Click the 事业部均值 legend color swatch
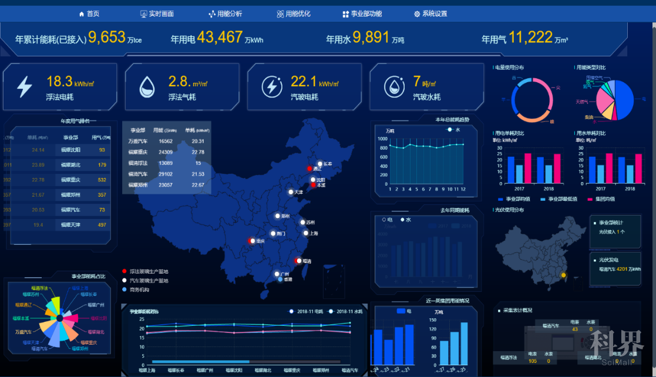The width and height of the screenshot is (656, 377). [500, 199]
